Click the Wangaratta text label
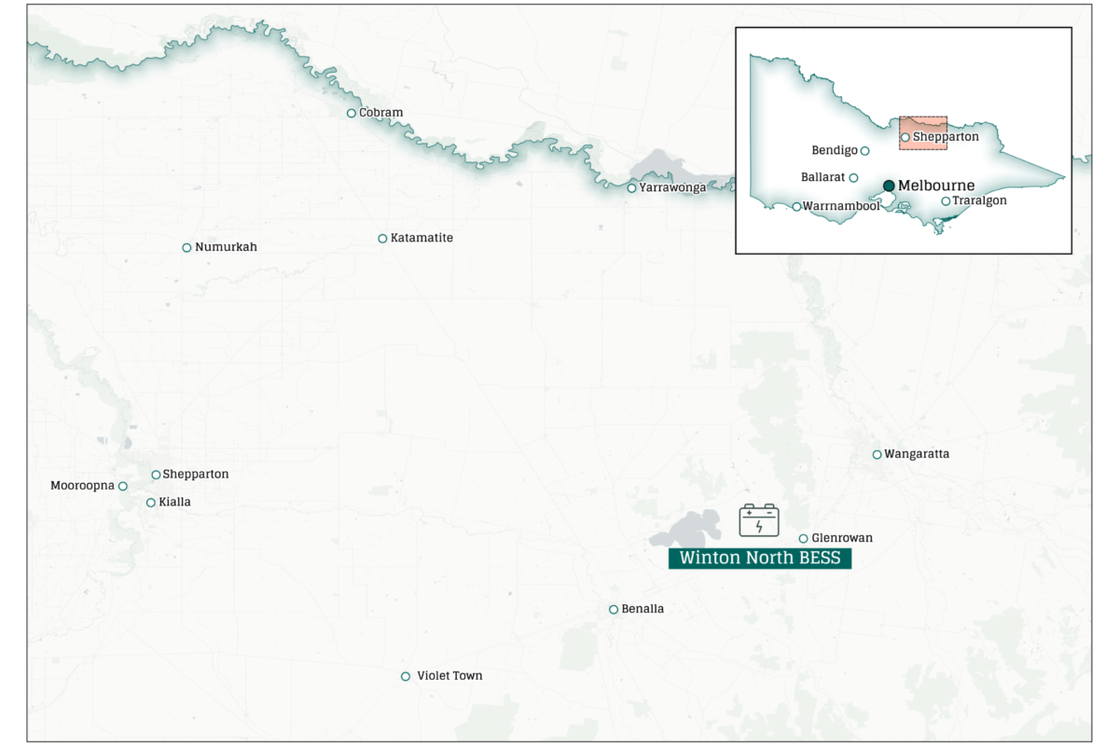1119x746 pixels. (x=917, y=454)
